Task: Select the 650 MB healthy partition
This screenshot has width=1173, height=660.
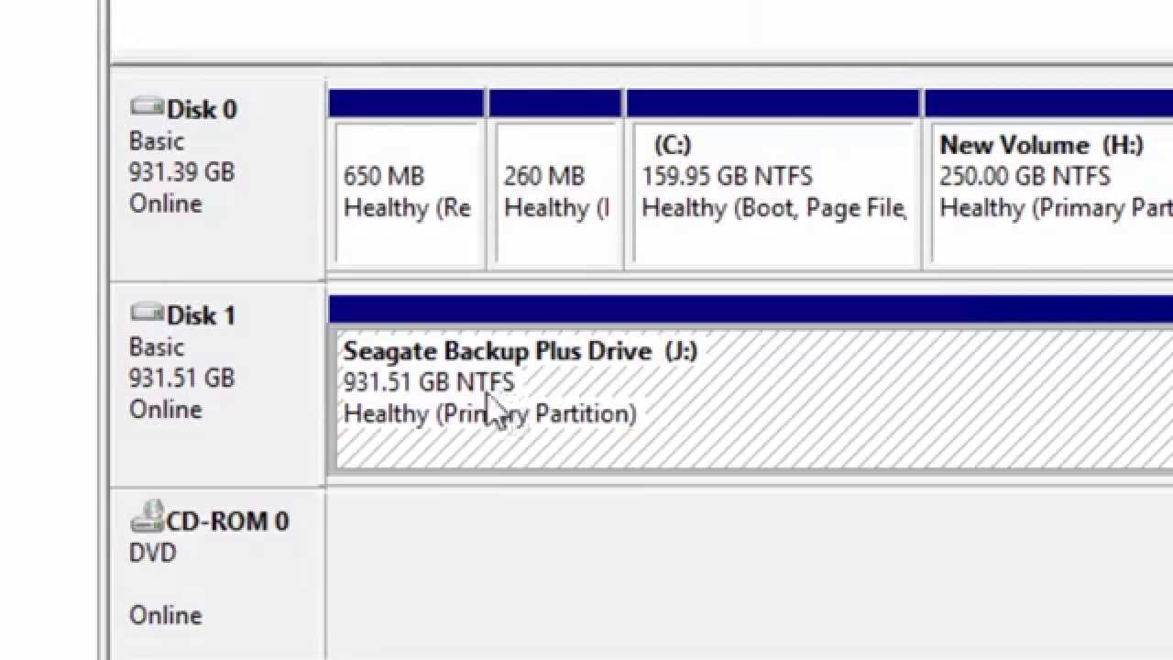Action: click(x=407, y=192)
